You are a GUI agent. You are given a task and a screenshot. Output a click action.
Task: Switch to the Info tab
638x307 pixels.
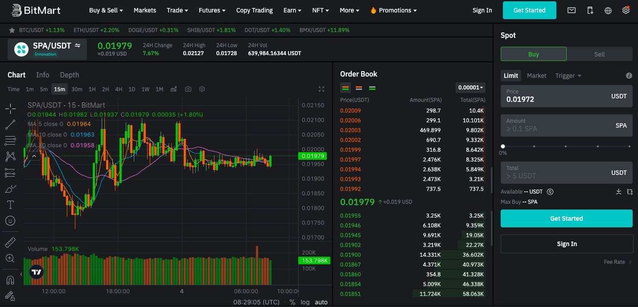43,75
